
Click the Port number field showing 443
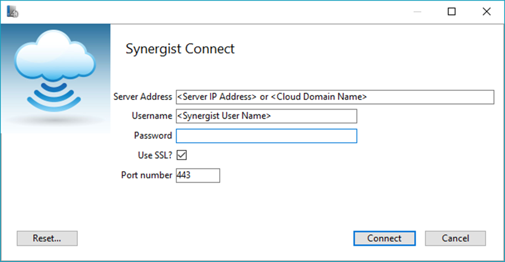[x=198, y=176]
